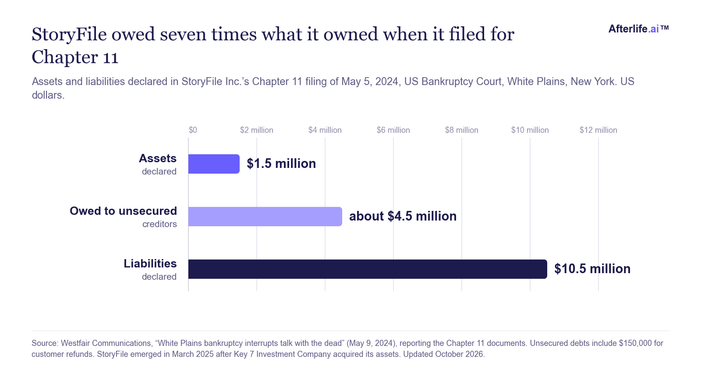Click the $8 million axis tick
The height and width of the screenshot is (374, 701).
pos(462,130)
